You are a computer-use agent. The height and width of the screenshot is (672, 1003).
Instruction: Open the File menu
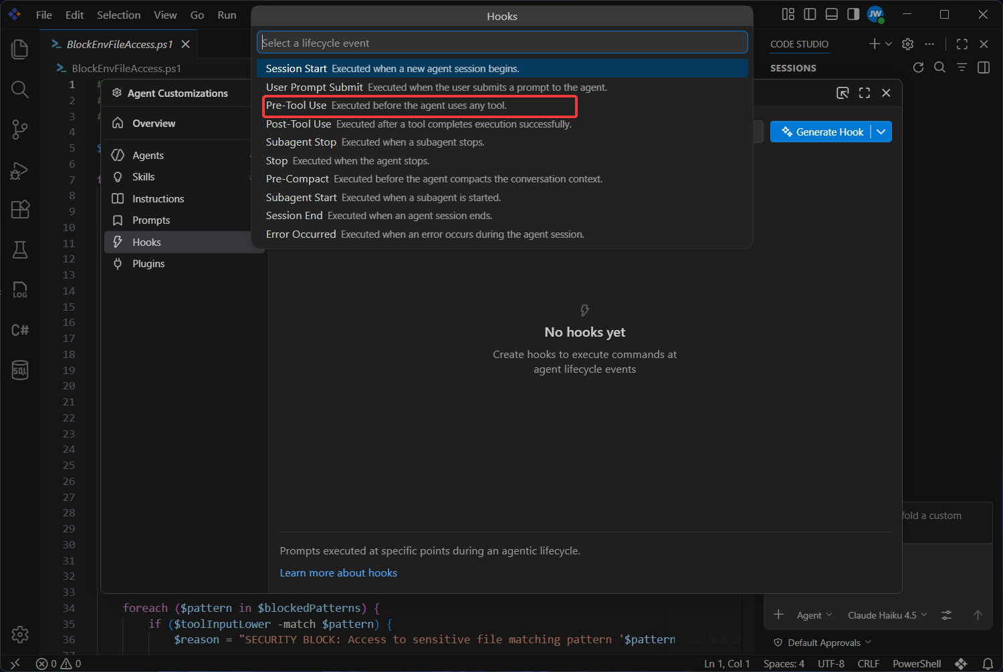(44, 15)
